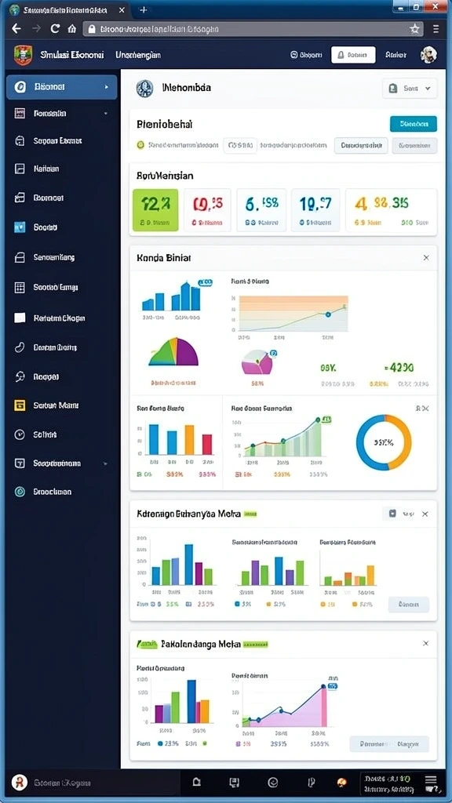Screen dimensions: 452x803
Task: Click the clock icon in the sidebar
Action: 20,434
